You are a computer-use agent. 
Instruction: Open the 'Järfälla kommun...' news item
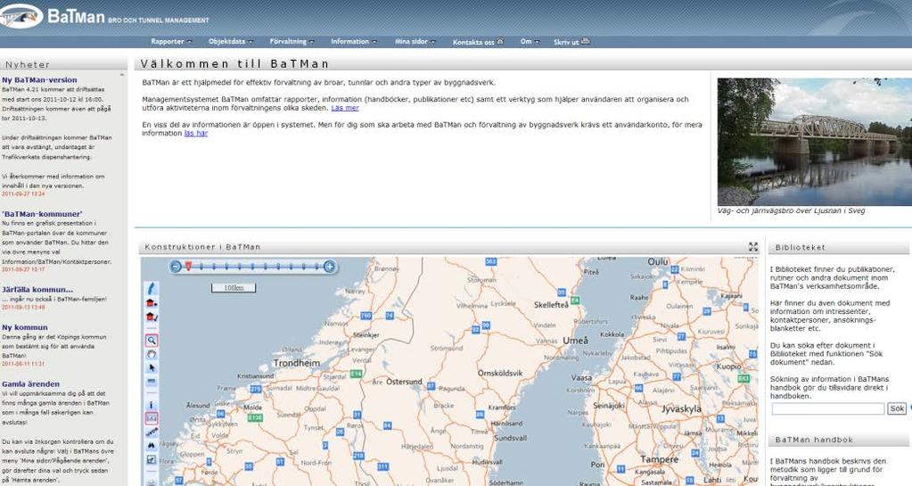37,289
